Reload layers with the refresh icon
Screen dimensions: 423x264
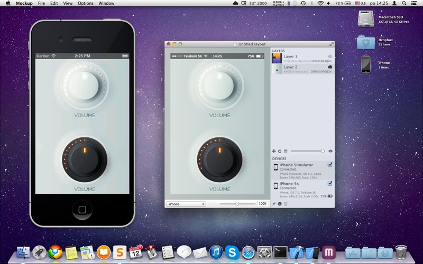(280, 151)
